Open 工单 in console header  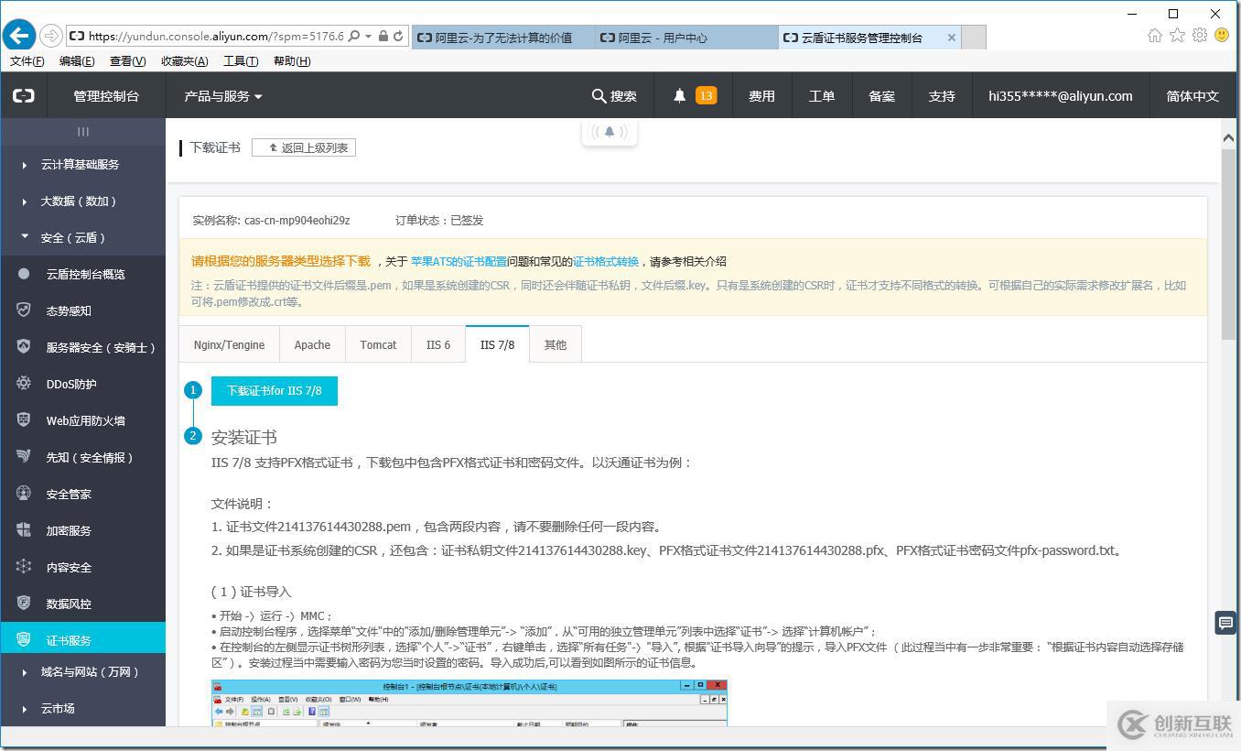(x=822, y=95)
